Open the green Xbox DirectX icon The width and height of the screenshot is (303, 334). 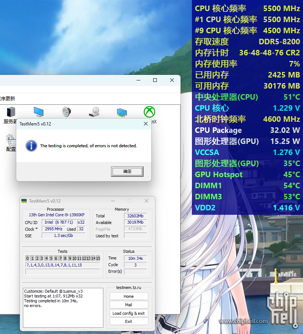[149, 112]
